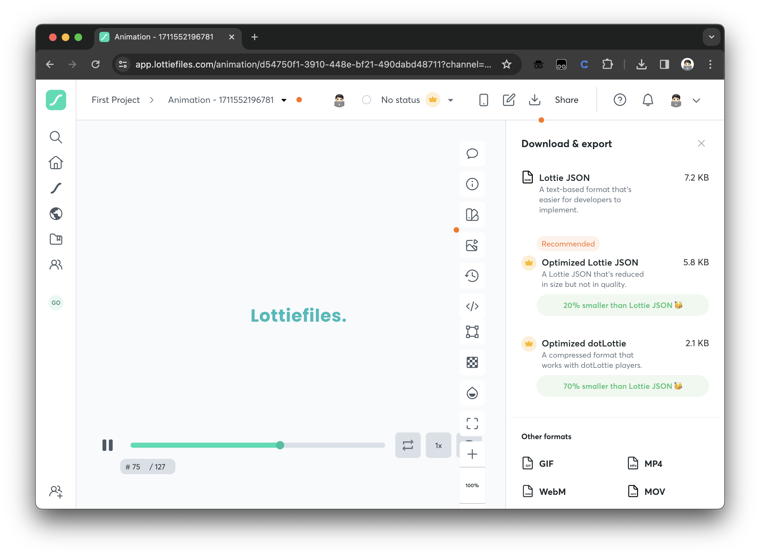Click the premium crown next to No status

click(x=433, y=100)
